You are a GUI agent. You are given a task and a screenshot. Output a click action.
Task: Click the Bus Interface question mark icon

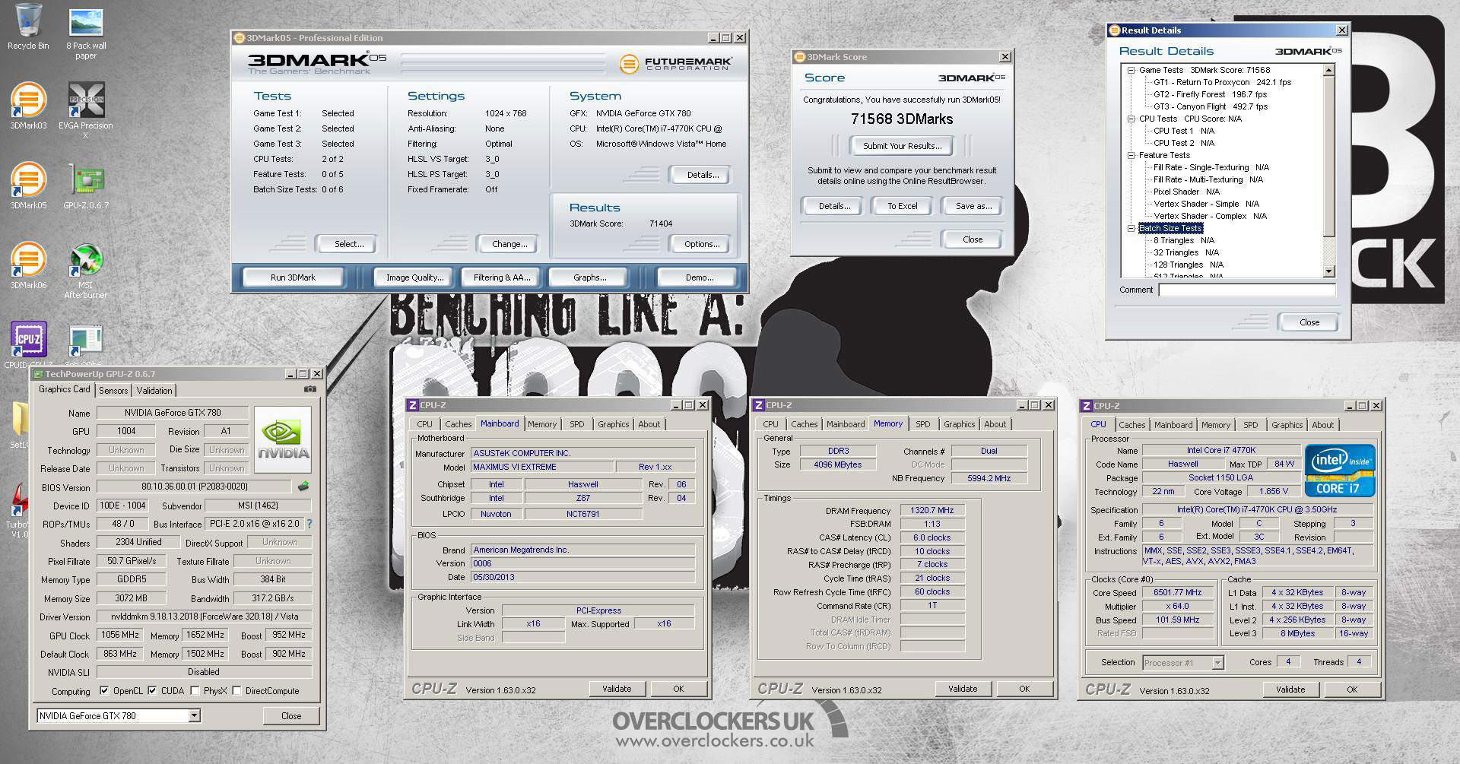pyautogui.click(x=309, y=524)
